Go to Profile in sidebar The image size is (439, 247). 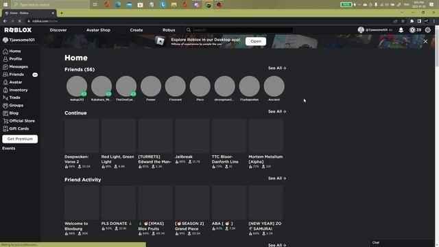pos(12,59)
